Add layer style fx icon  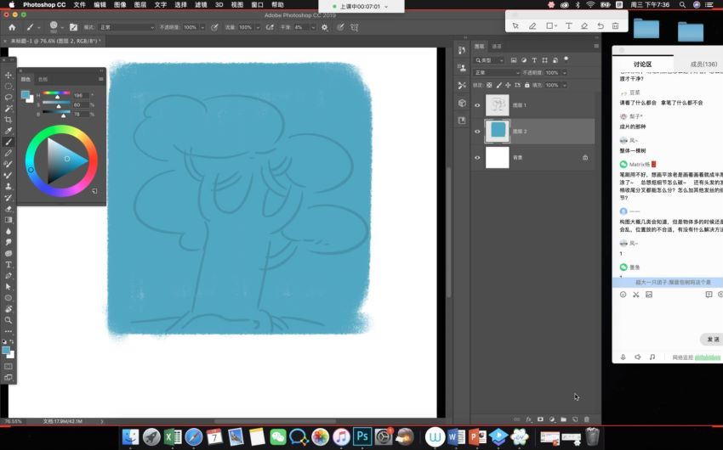(x=529, y=419)
